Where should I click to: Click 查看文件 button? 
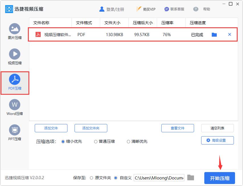178,128
